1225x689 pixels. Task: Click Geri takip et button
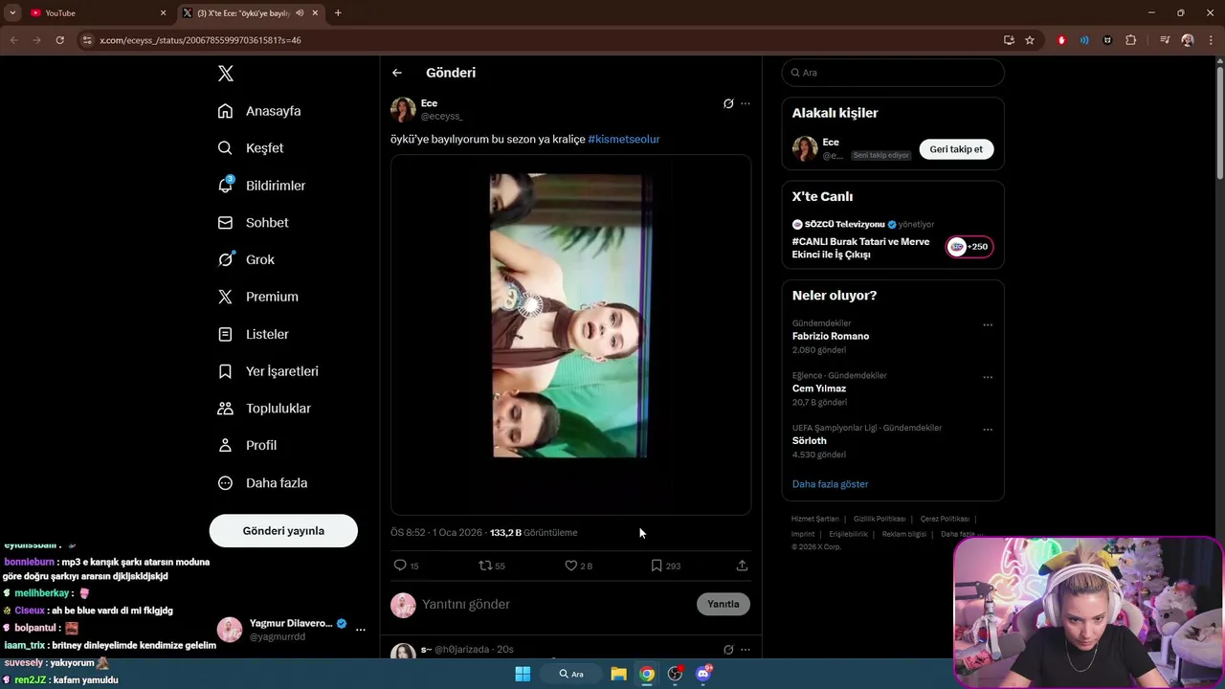click(x=956, y=149)
